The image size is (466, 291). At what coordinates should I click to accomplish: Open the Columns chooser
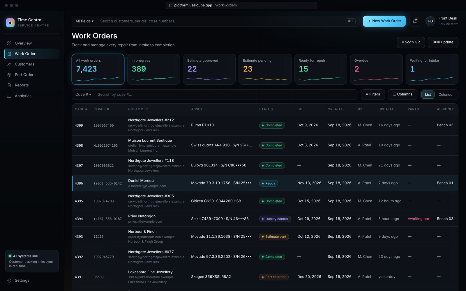[x=403, y=95]
